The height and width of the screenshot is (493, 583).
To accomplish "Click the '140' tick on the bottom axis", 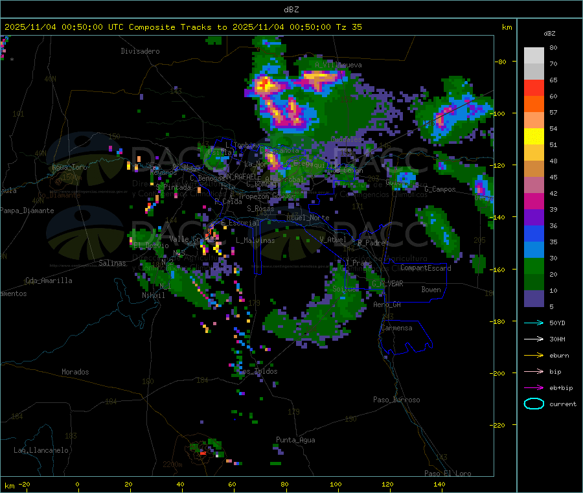I will coord(439,484).
